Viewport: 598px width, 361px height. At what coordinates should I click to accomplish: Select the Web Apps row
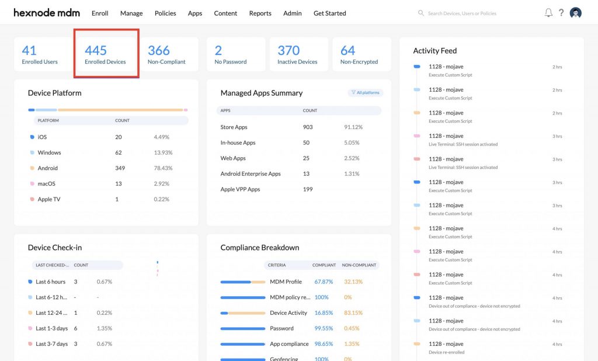[x=299, y=158]
